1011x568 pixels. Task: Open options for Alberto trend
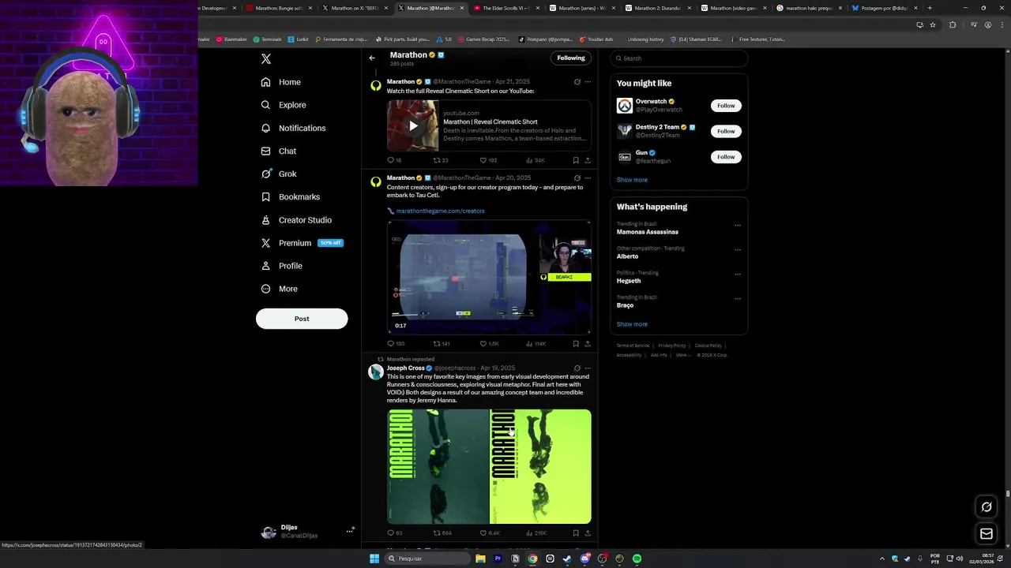click(x=738, y=250)
